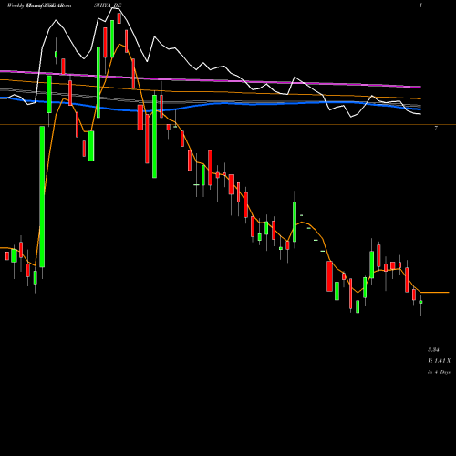Image resolution: width=456 pixels, height=456 pixels.
Task: Click the price value above the volume label
Action: 433,350
